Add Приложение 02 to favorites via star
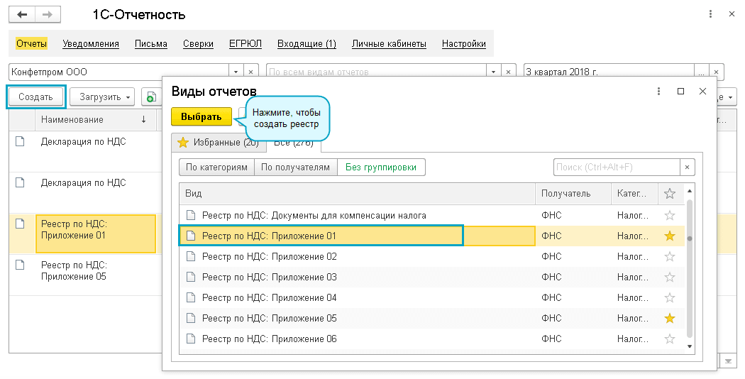The width and height of the screenshot is (745, 379). [x=669, y=256]
